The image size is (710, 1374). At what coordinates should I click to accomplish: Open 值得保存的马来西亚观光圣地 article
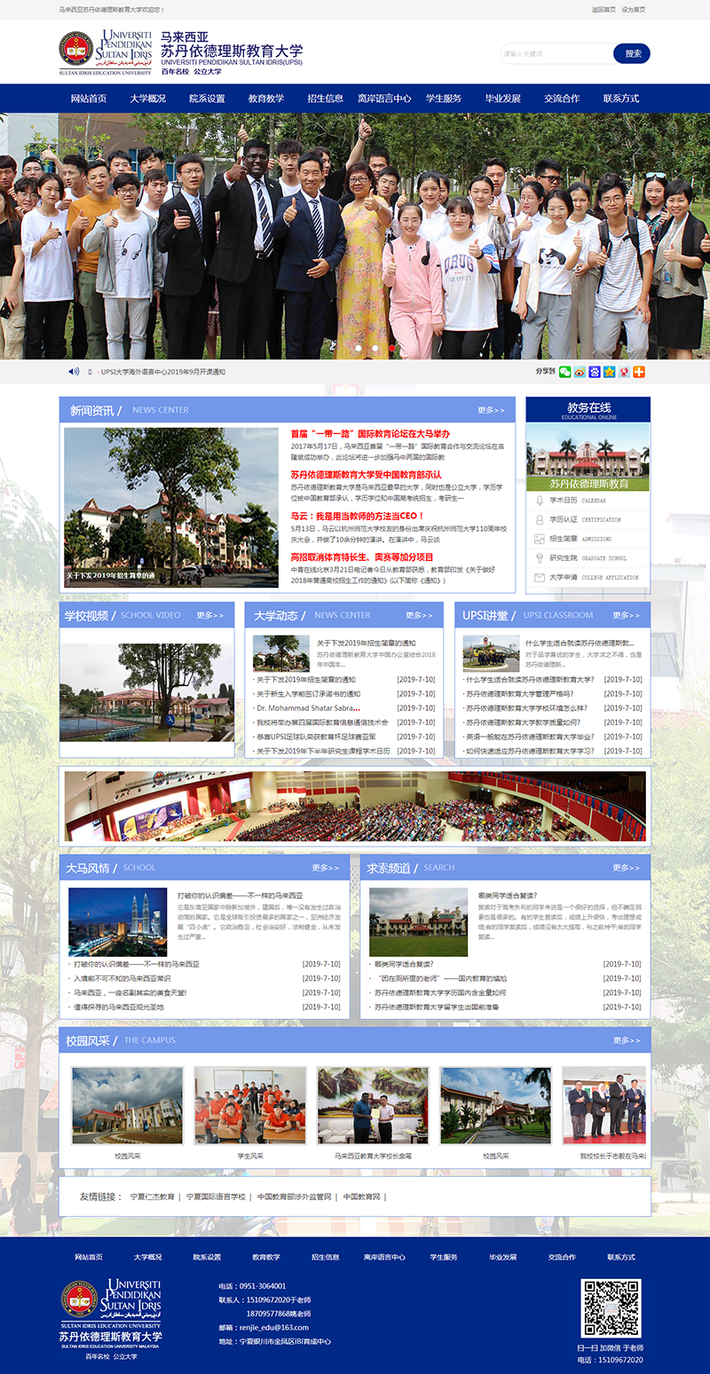point(119,1007)
